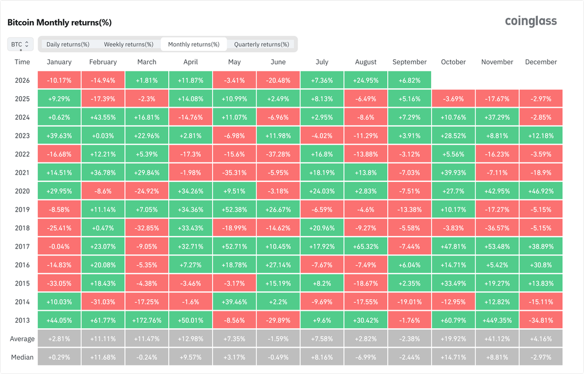Click the -35.31% May 2021 cell
This screenshot has height=374, width=584.
pyautogui.click(x=234, y=173)
